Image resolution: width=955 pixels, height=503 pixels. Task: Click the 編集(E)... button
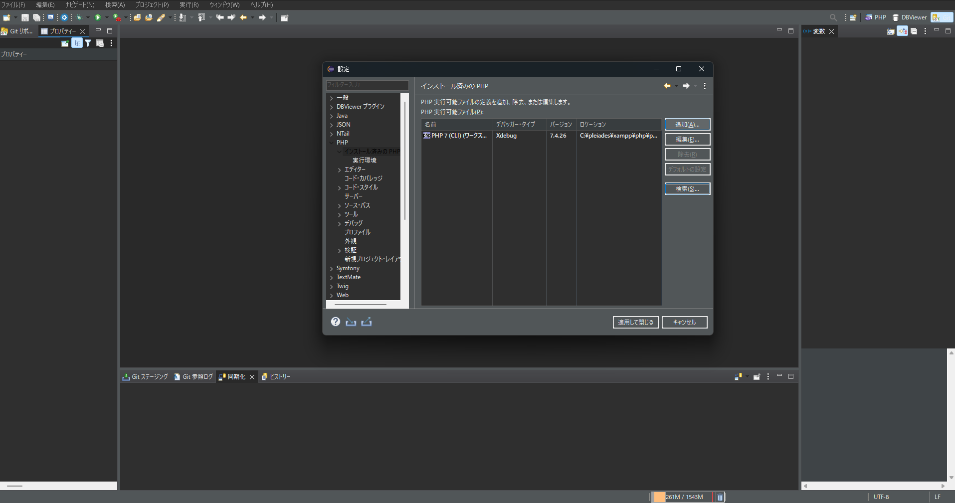point(687,140)
